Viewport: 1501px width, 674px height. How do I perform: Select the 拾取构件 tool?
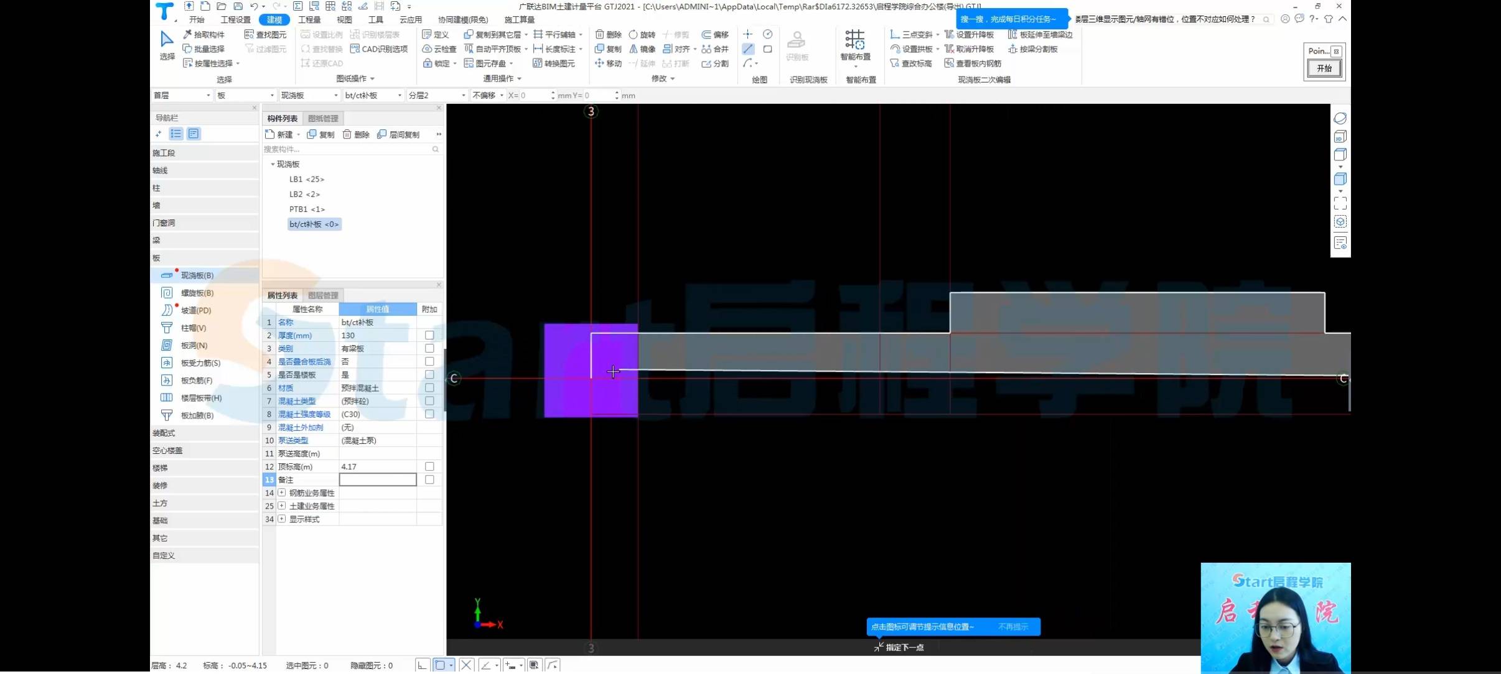(x=203, y=34)
